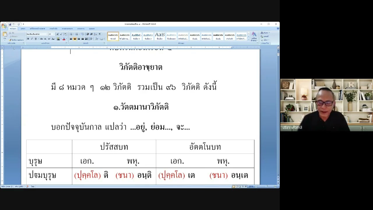Apply the red font color
Viewport: 373px width, 210px height.
[64, 39]
